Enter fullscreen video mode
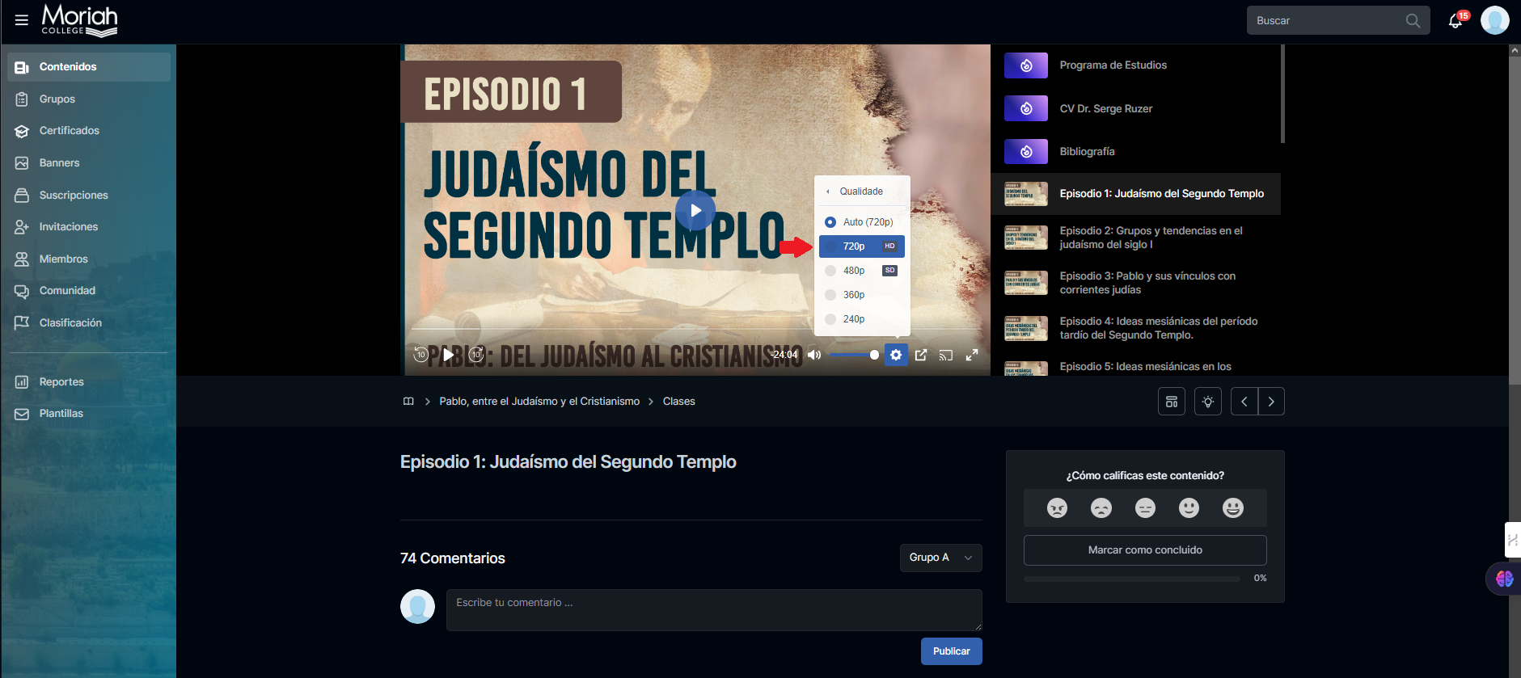 (972, 355)
